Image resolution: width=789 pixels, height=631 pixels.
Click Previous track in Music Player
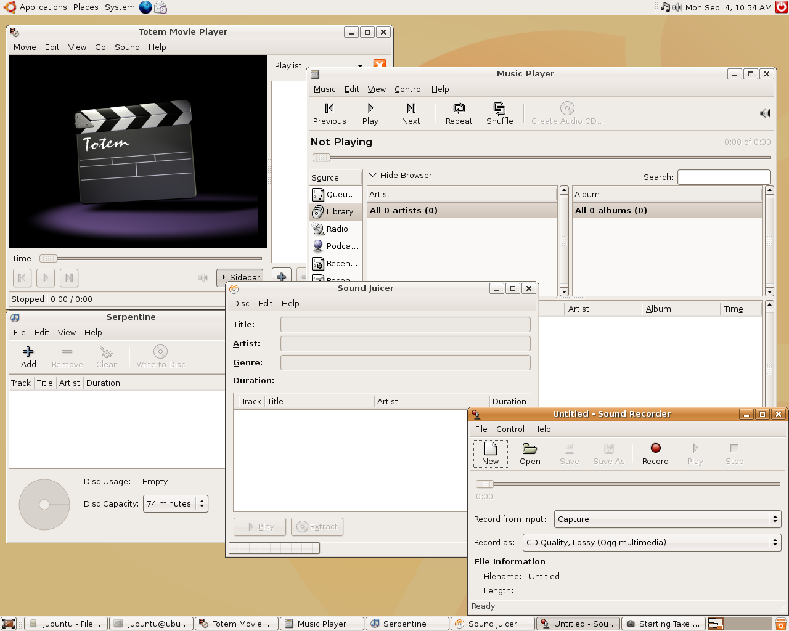click(329, 114)
